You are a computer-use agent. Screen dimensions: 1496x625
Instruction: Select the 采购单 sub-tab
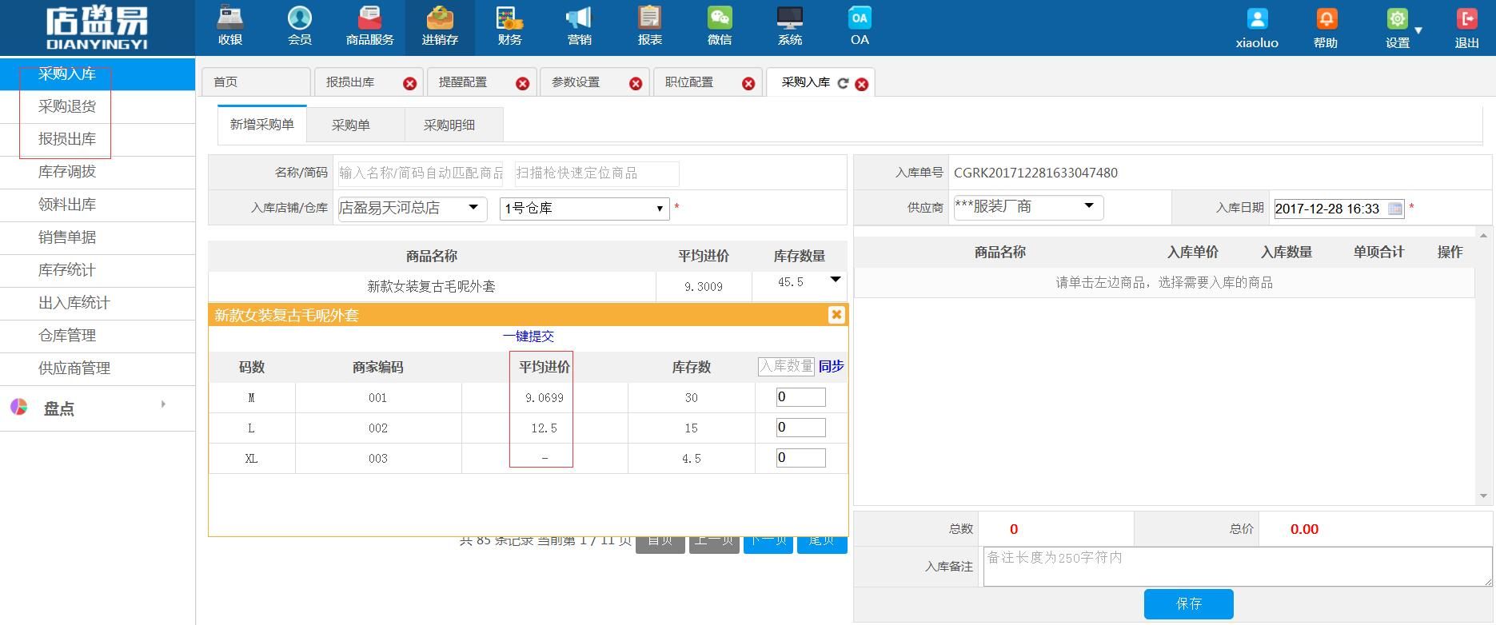[351, 125]
